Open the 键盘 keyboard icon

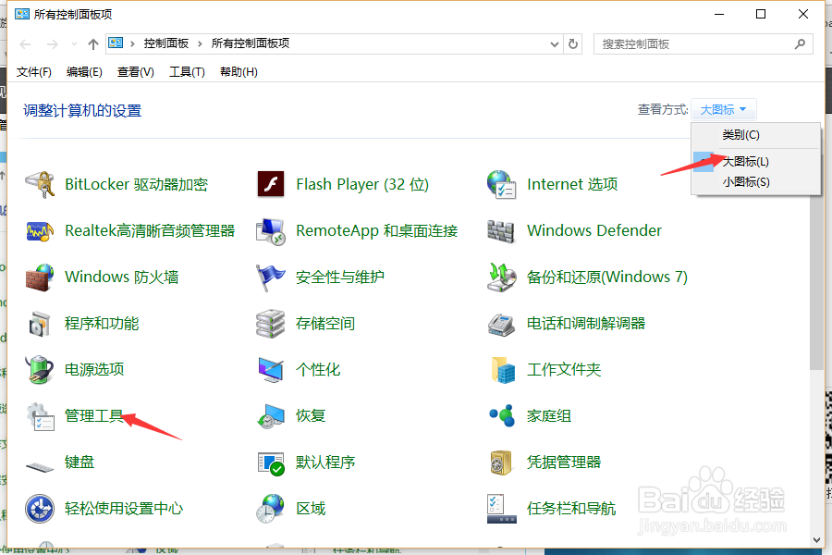tap(40, 467)
